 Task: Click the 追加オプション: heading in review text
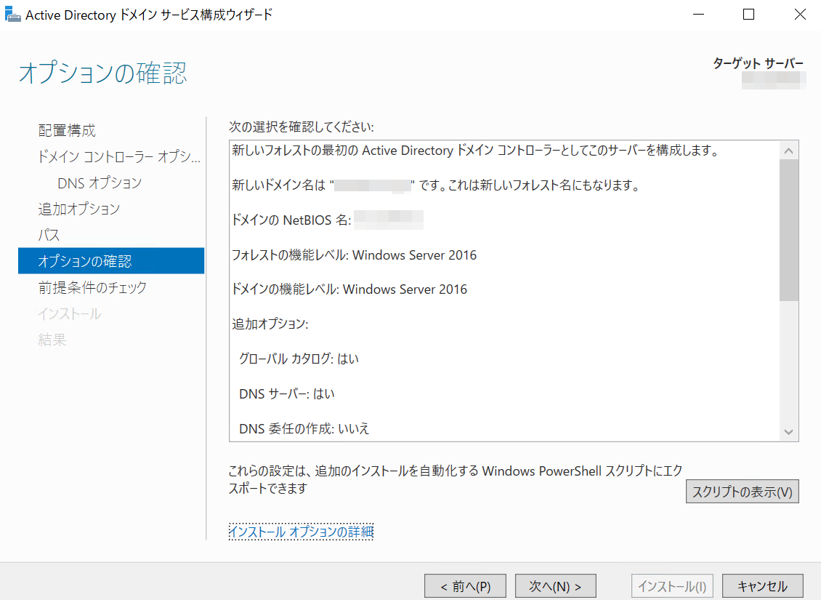(x=270, y=324)
